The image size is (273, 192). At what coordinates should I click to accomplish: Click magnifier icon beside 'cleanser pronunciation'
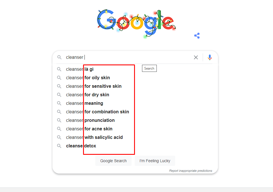[59, 120]
